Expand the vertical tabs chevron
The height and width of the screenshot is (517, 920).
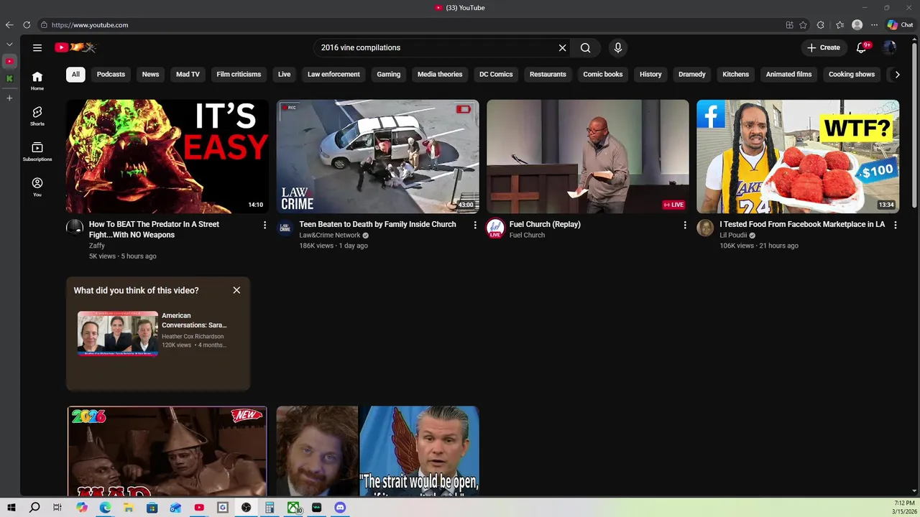point(9,45)
